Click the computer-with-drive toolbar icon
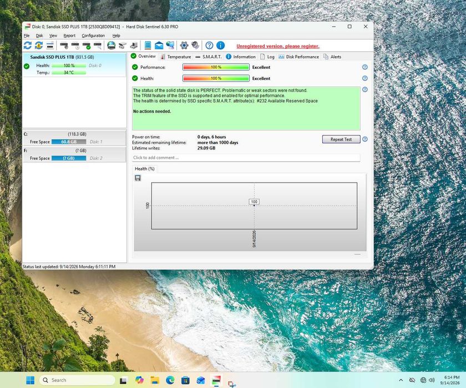The width and height of the screenshot is (466, 388). [x=134, y=46]
